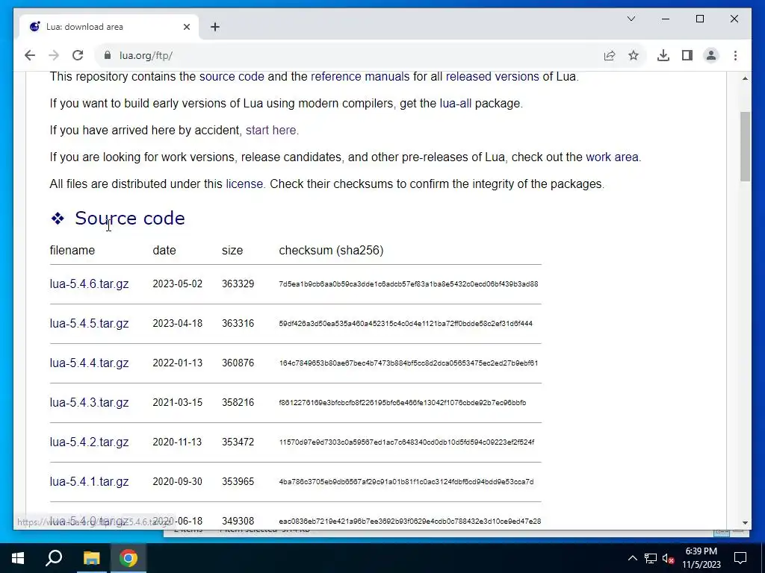Bookmark this page with the star
Viewport: 765px width, 573px height.
(x=634, y=55)
